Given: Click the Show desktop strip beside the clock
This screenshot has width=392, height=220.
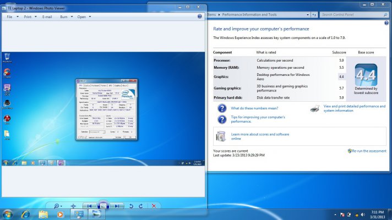Looking at the screenshot, I should (x=390, y=215).
